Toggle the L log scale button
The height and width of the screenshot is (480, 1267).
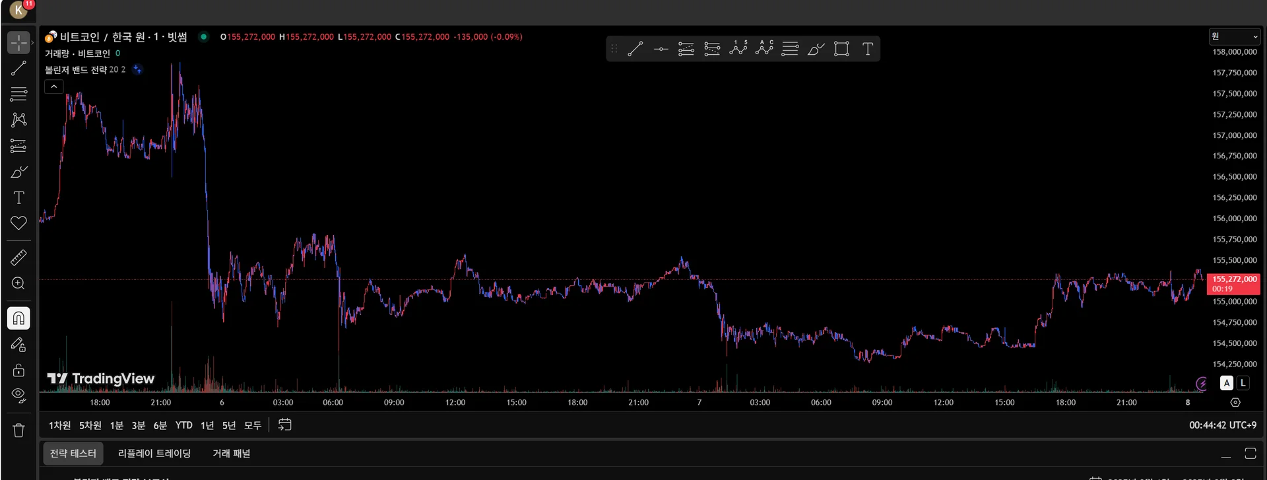[1243, 383]
